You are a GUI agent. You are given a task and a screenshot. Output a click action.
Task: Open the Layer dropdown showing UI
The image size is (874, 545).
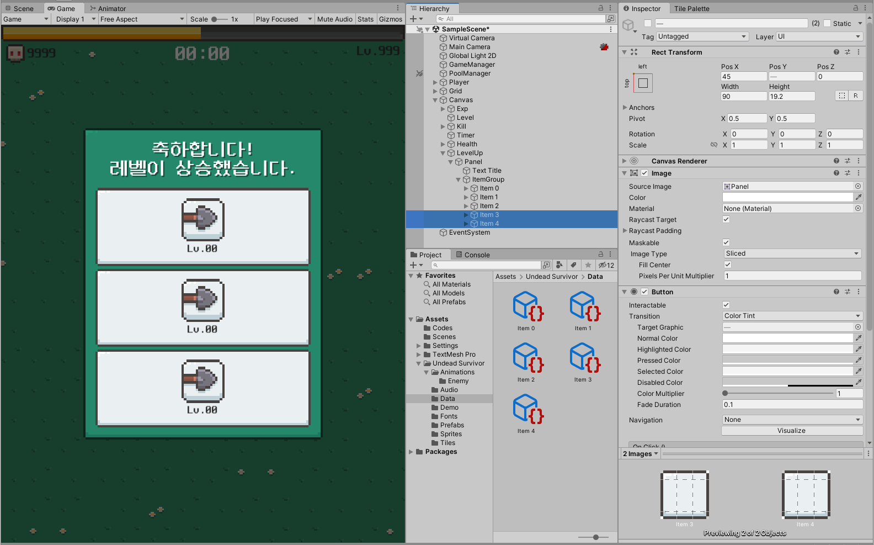click(819, 36)
